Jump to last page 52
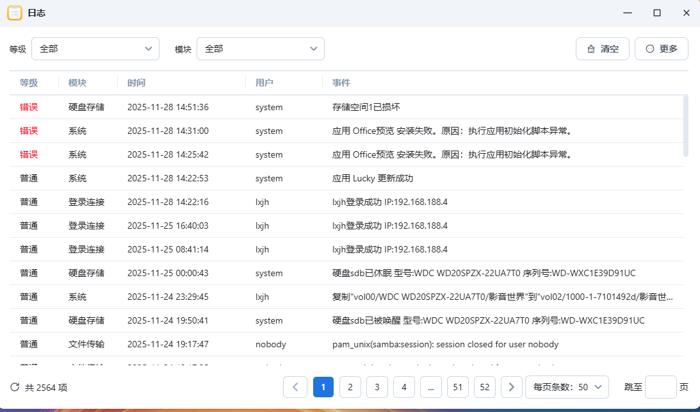The height and width of the screenshot is (412, 700). (485, 387)
